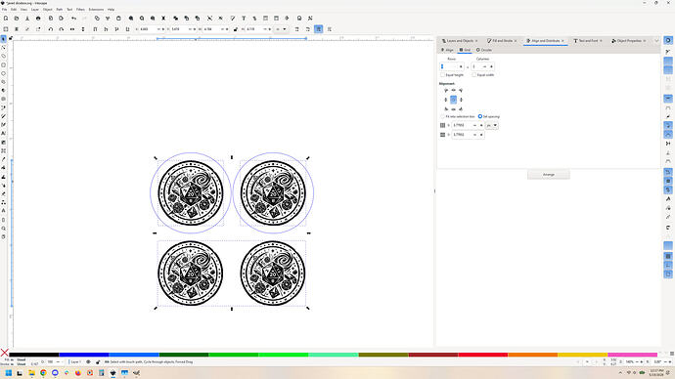
Task: Select the Rectangle tool in toolbox
Action: click(x=4, y=64)
